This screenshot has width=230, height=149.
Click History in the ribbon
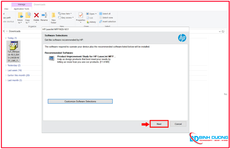(x=91, y=22)
